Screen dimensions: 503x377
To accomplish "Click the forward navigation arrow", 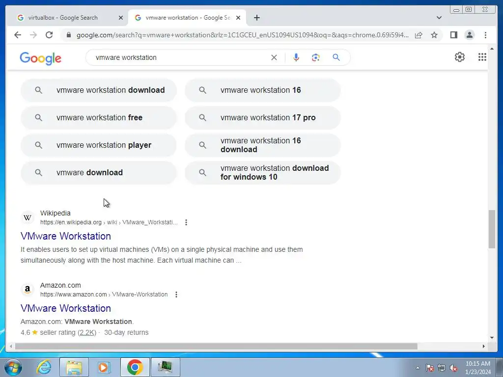I will coord(33,35).
